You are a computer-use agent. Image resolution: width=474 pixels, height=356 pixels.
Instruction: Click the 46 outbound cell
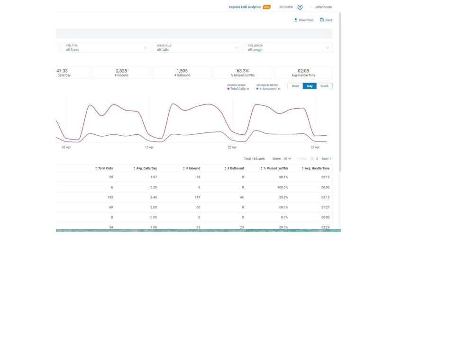point(242,197)
